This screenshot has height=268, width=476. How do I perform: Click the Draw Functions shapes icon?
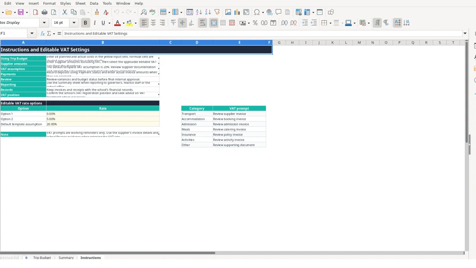(331, 12)
